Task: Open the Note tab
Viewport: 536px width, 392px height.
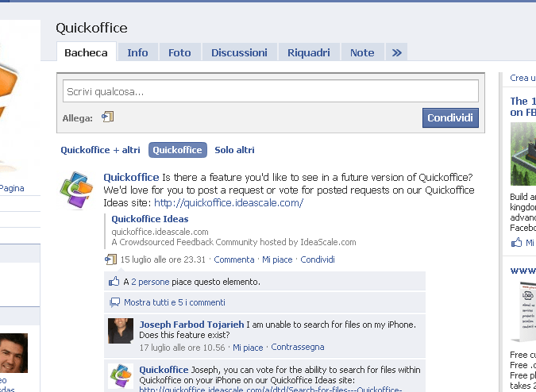Action: pyautogui.click(x=362, y=52)
